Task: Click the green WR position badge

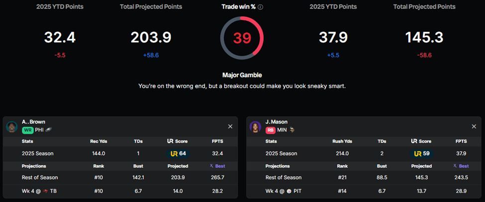Action: click(x=27, y=130)
